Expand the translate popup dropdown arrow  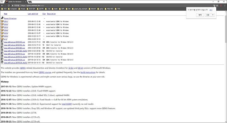(213, 15)
